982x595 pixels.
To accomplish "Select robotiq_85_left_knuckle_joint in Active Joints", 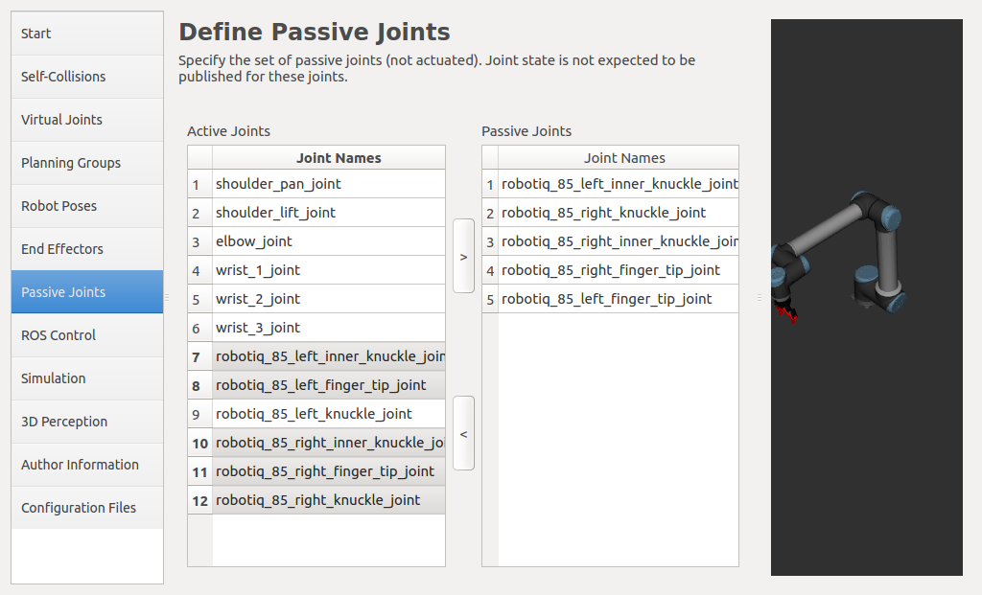I will pos(329,414).
